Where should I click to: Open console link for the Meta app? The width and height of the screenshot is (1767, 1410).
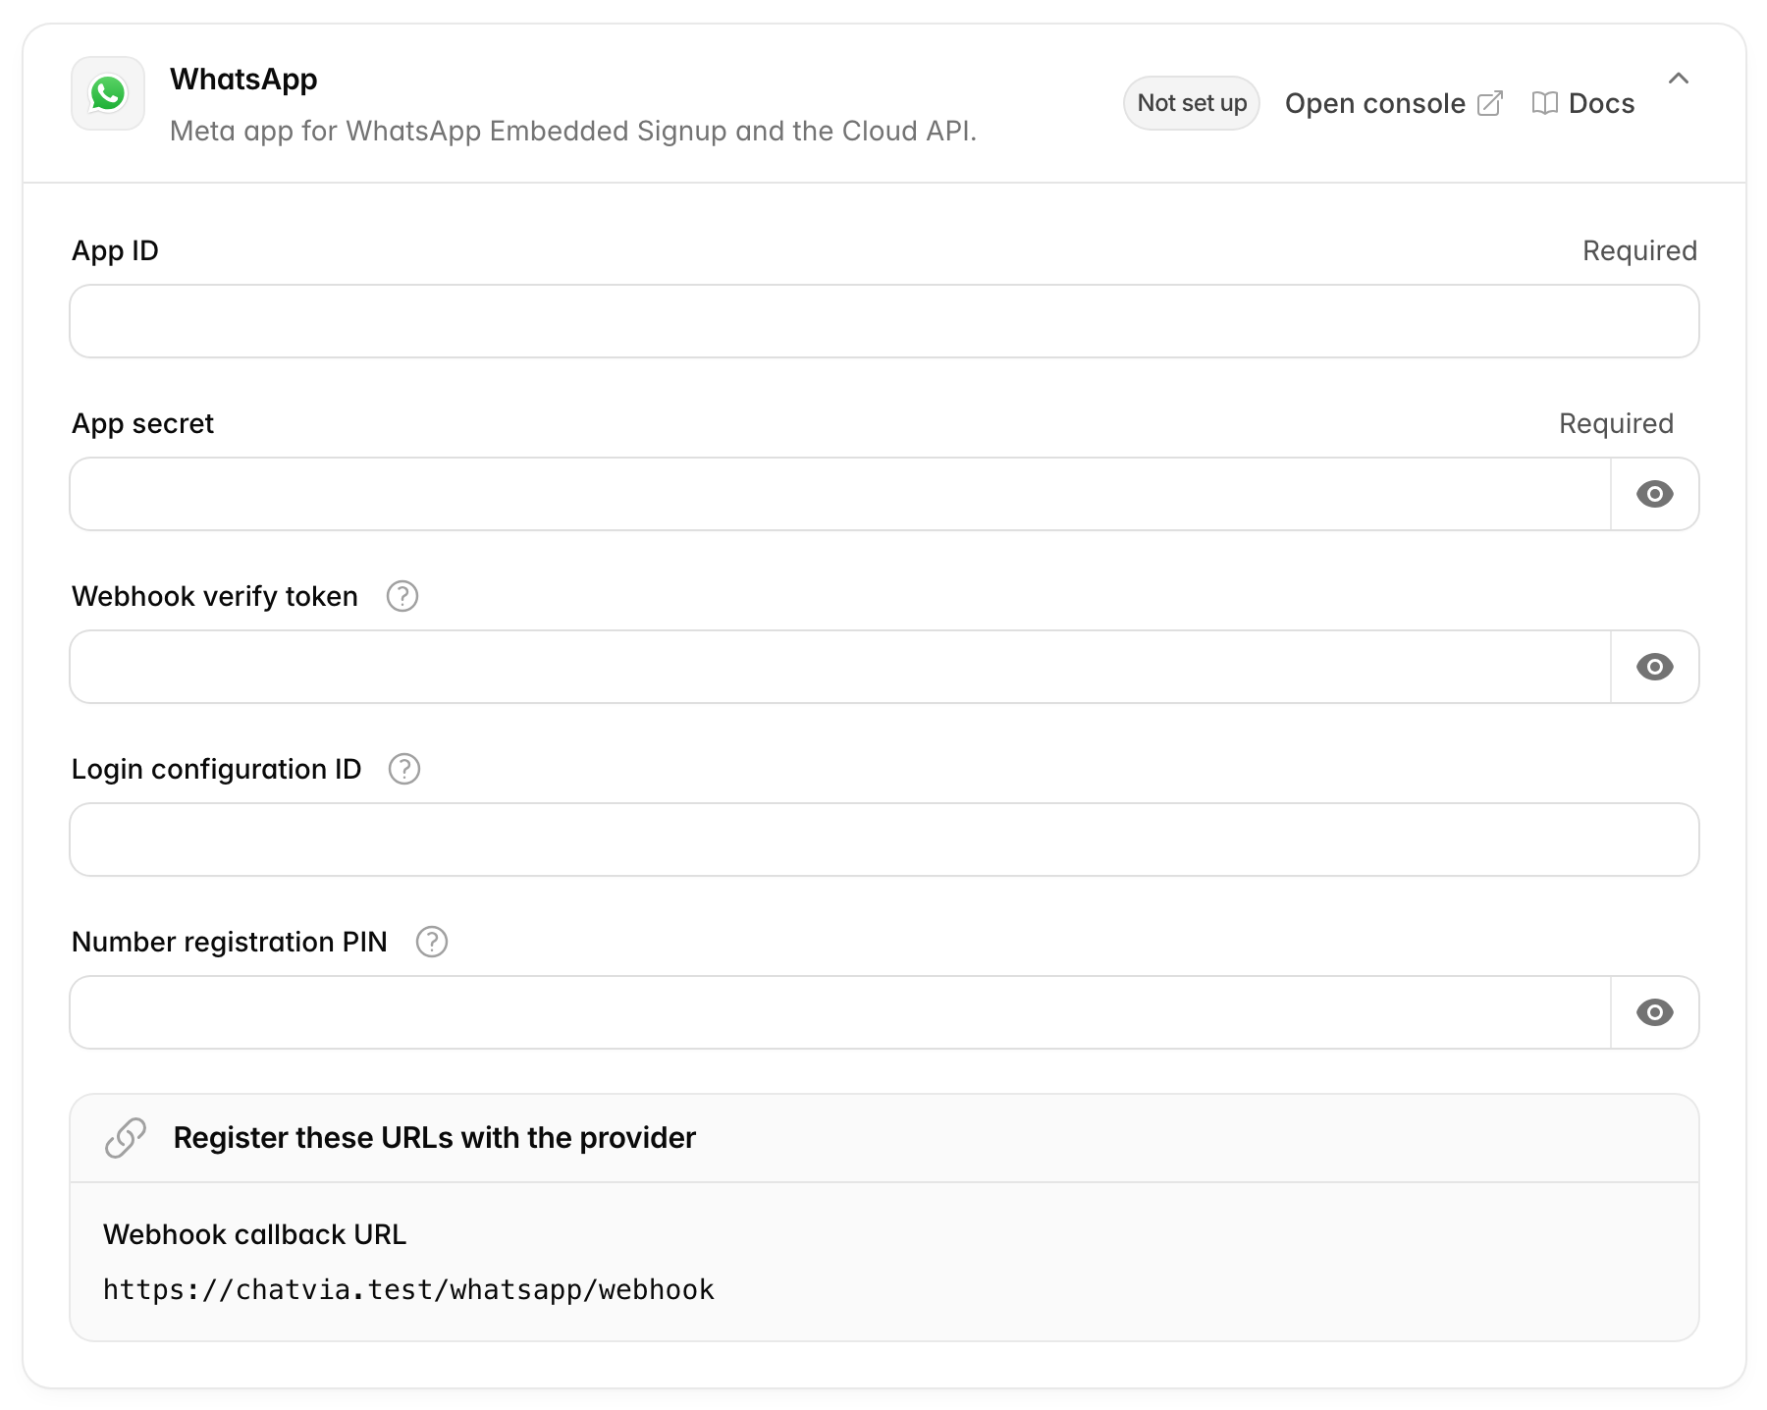tap(1394, 103)
